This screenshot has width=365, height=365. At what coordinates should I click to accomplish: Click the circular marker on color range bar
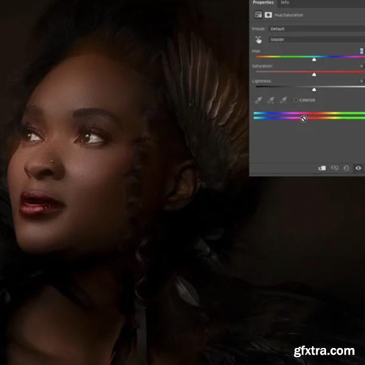[x=304, y=119]
